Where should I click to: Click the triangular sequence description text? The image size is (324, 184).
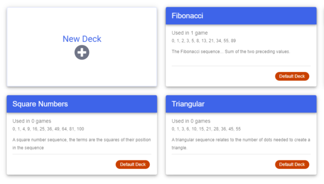click(x=241, y=143)
